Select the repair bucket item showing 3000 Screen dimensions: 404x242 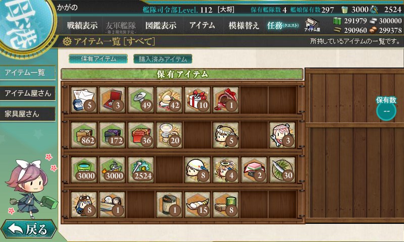click(x=84, y=170)
